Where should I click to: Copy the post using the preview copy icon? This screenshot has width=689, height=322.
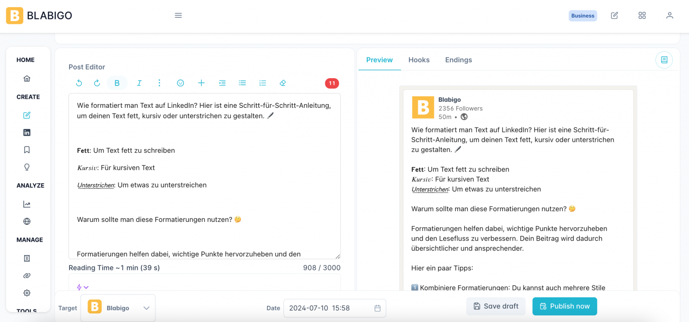coord(664,60)
